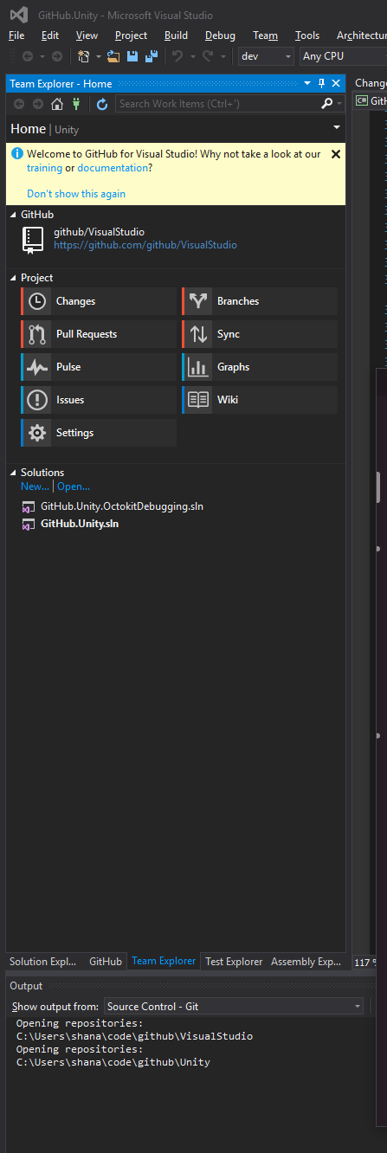
Task: Open the Pulse activity tile
Action: (x=99, y=367)
